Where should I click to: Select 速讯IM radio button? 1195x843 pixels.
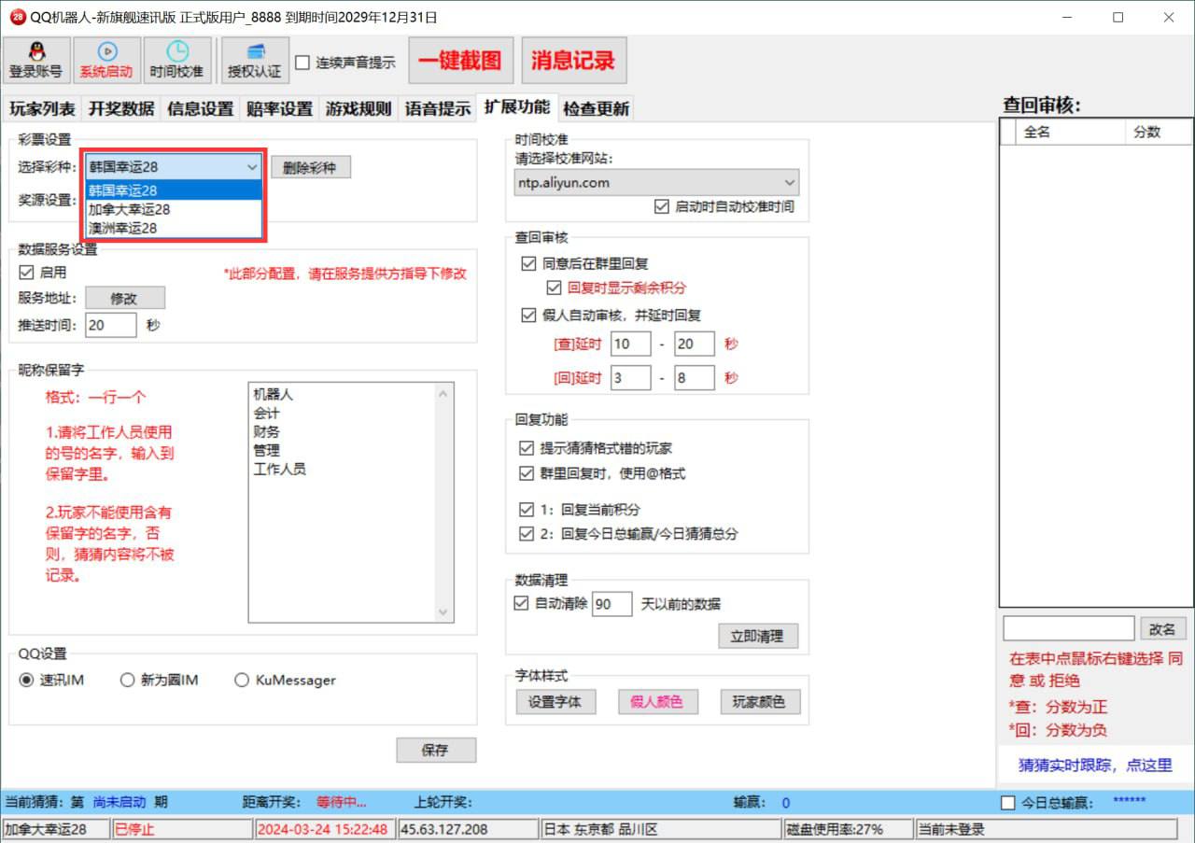tap(26, 680)
